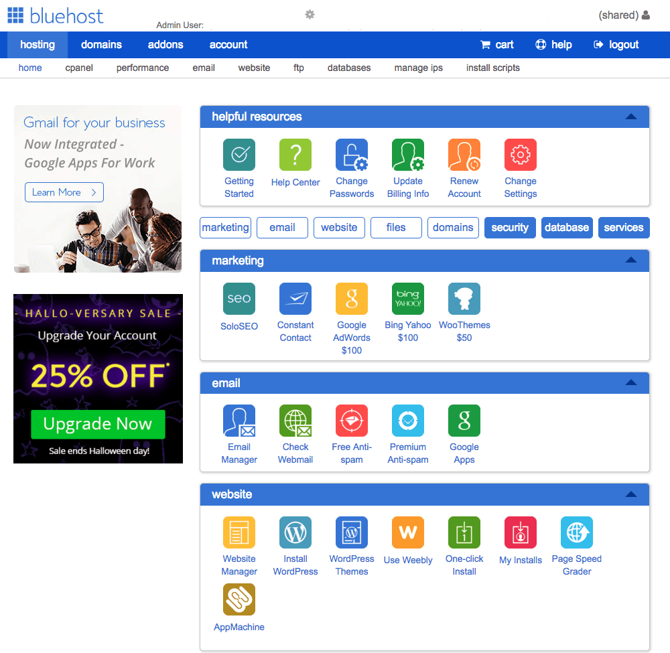Select the hosting main tab
This screenshot has width=670, height=653.
coord(38,45)
